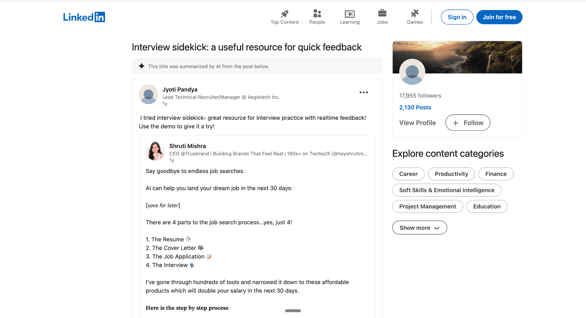Viewport: 586px width, 318px height.
Task: Click "17,955 followers" text
Action: pos(420,96)
